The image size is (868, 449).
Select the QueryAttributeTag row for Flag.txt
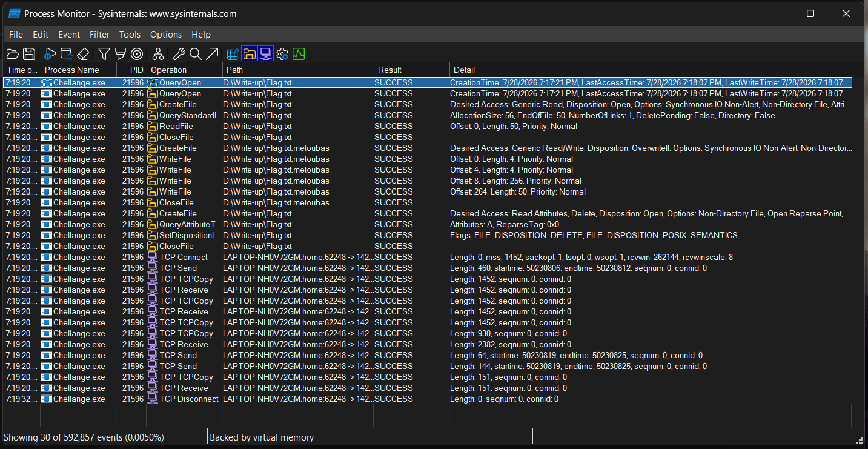[x=428, y=224]
